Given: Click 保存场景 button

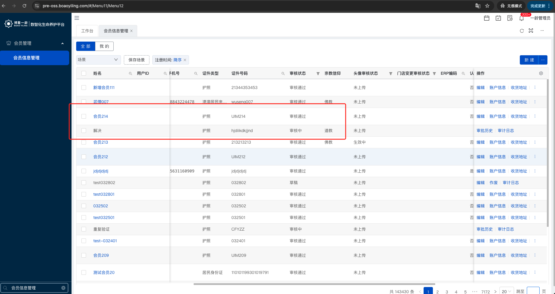Looking at the screenshot, I should click(137, 60).
